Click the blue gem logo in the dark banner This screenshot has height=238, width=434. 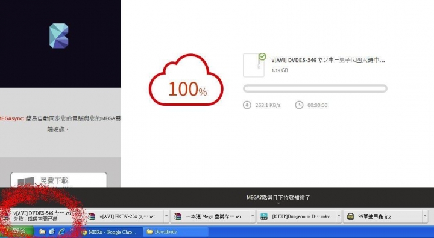[58, 36]
